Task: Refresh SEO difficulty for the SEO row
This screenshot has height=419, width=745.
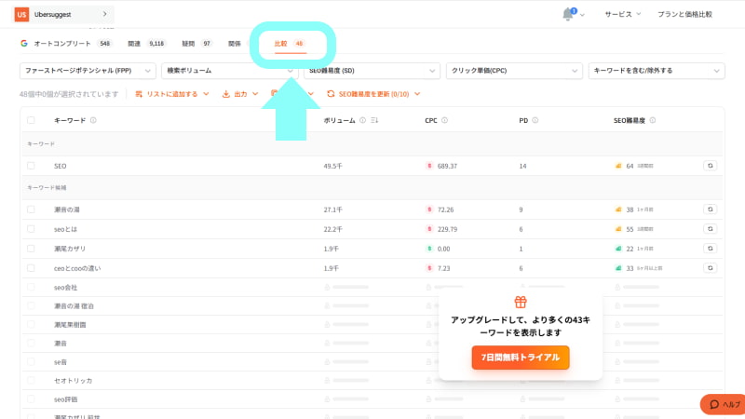Action: 710,166
